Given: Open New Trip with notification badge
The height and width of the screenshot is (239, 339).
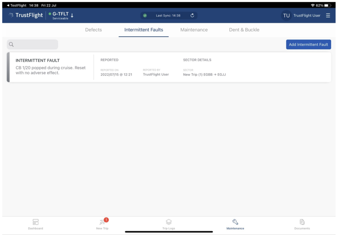Looking at the screenshot, I should click(102, 224).
